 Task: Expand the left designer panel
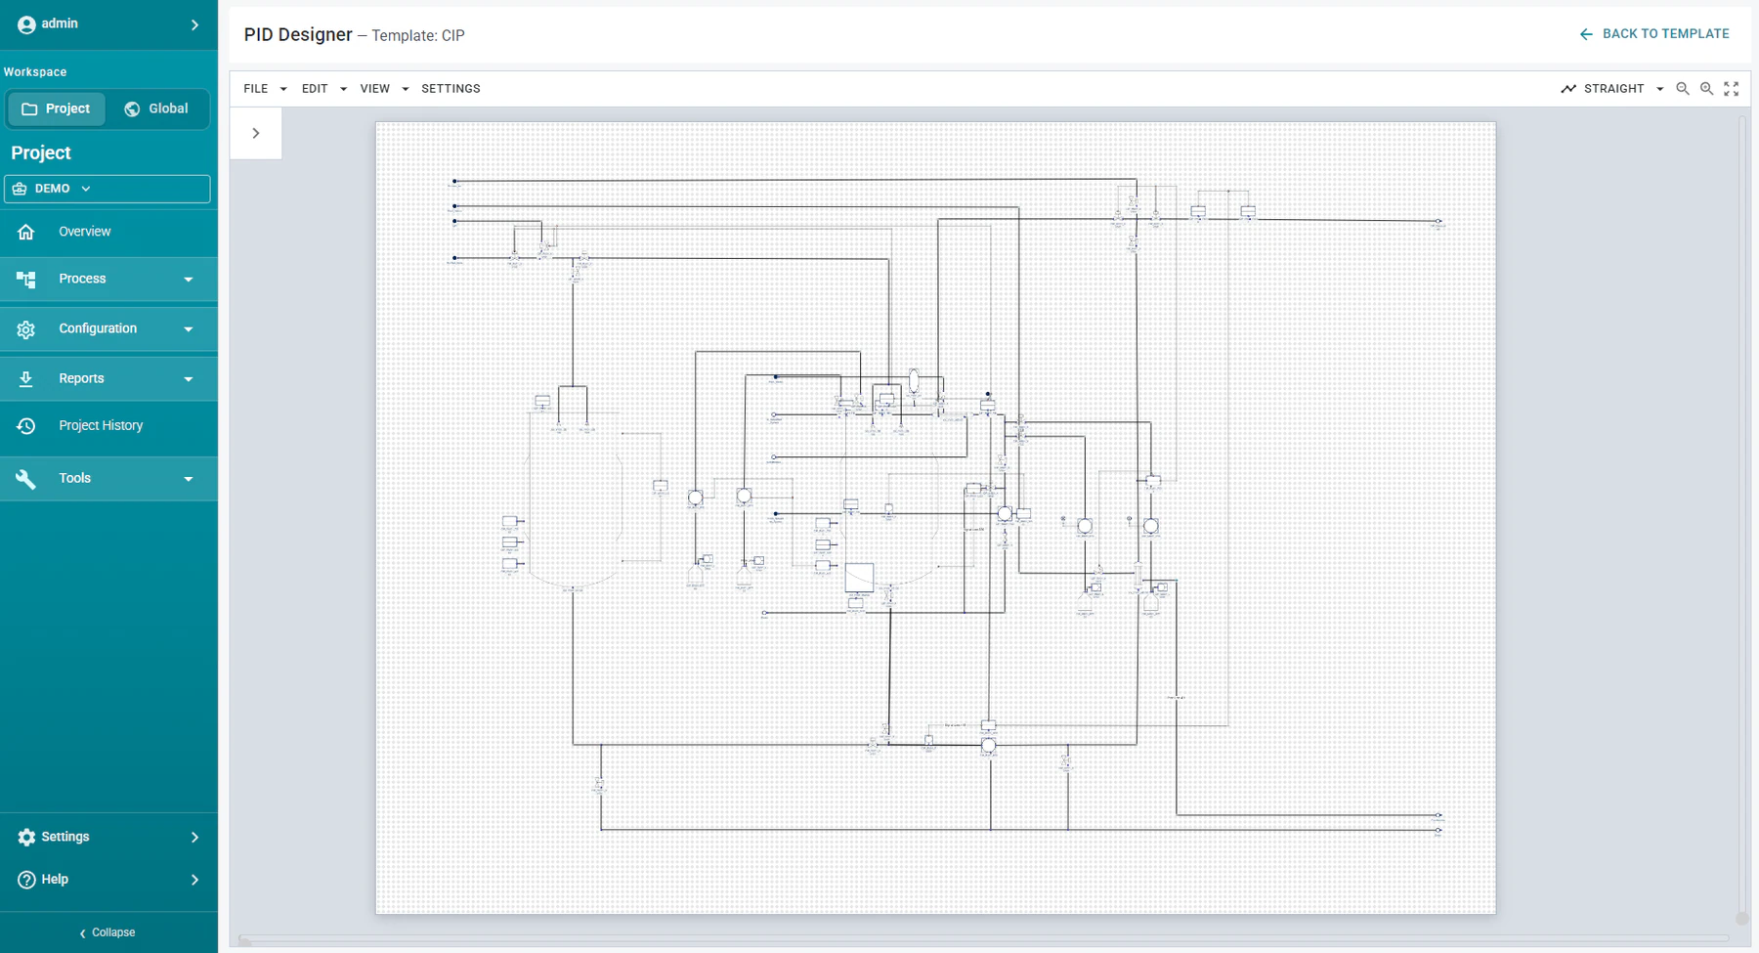coord(256,133)
